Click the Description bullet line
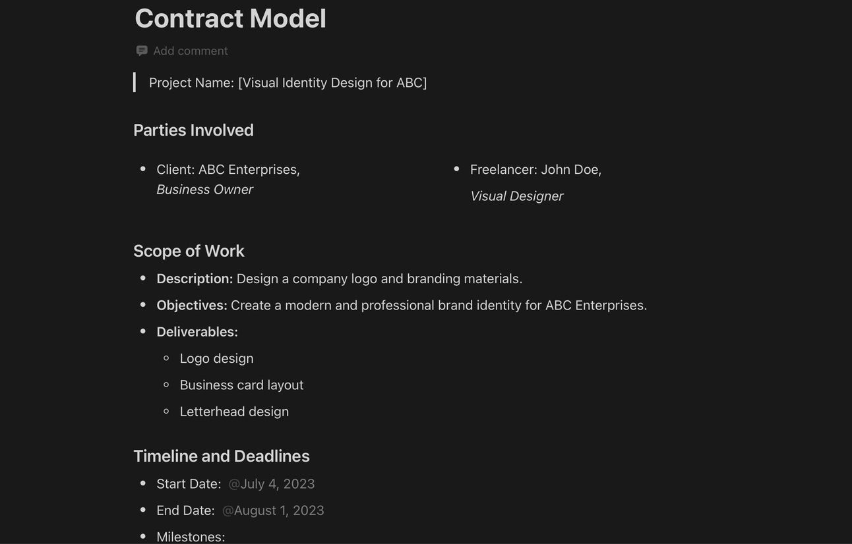The width and height of the screenshot is (852, 544). click(x=340, y=279)
